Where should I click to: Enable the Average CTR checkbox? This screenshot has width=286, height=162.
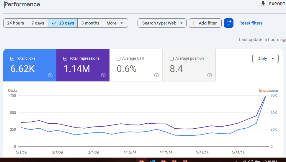point(118,58)
